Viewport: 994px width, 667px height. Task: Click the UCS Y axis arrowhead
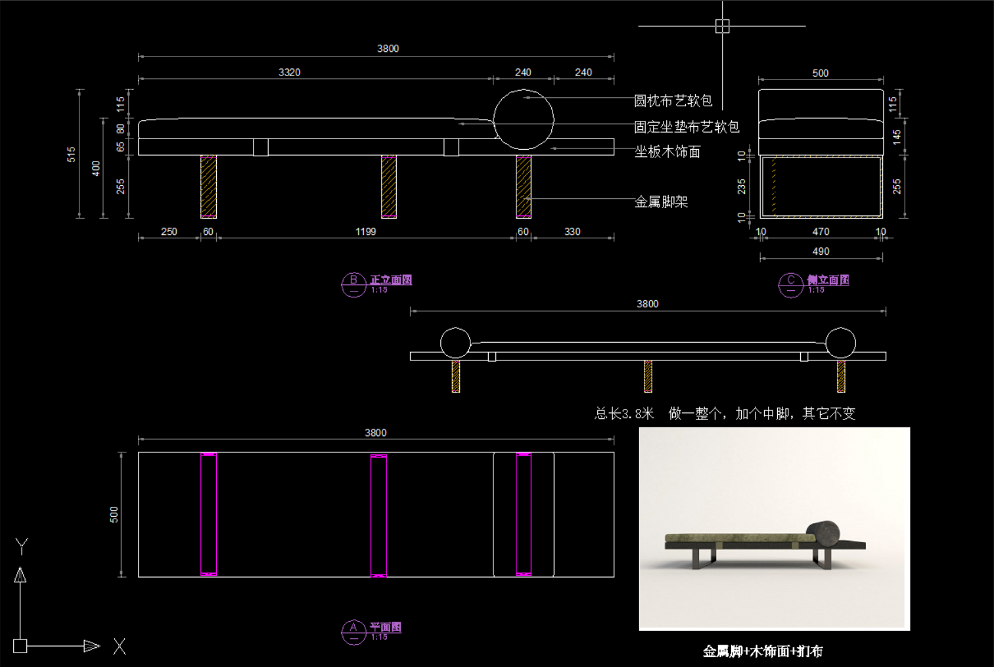pos(20,575)
